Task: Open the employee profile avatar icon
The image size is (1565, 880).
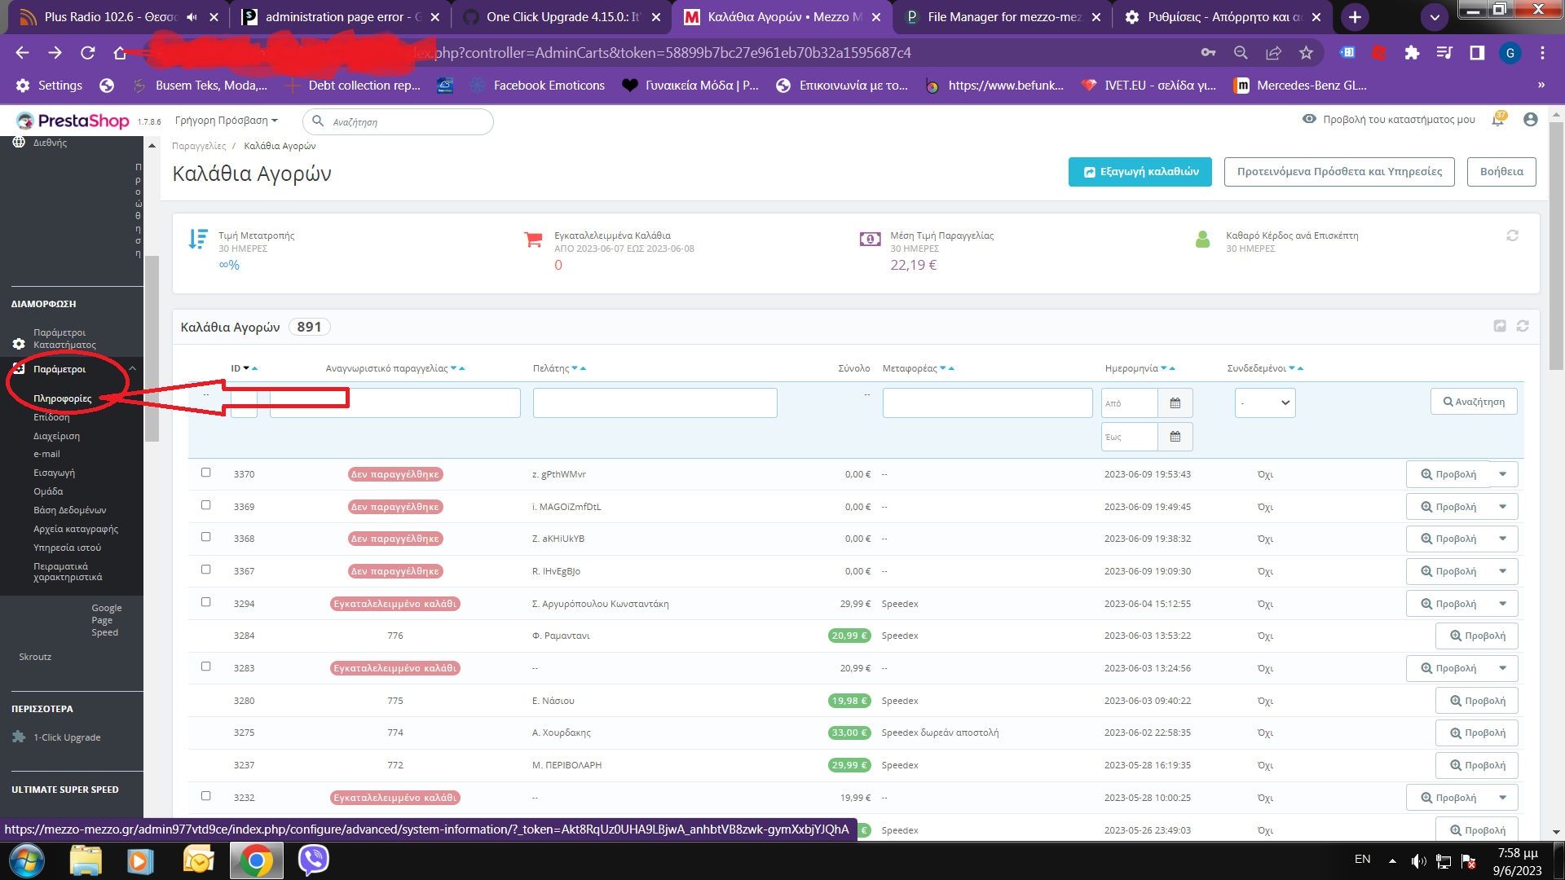Action: click(x=1530, y=120)
